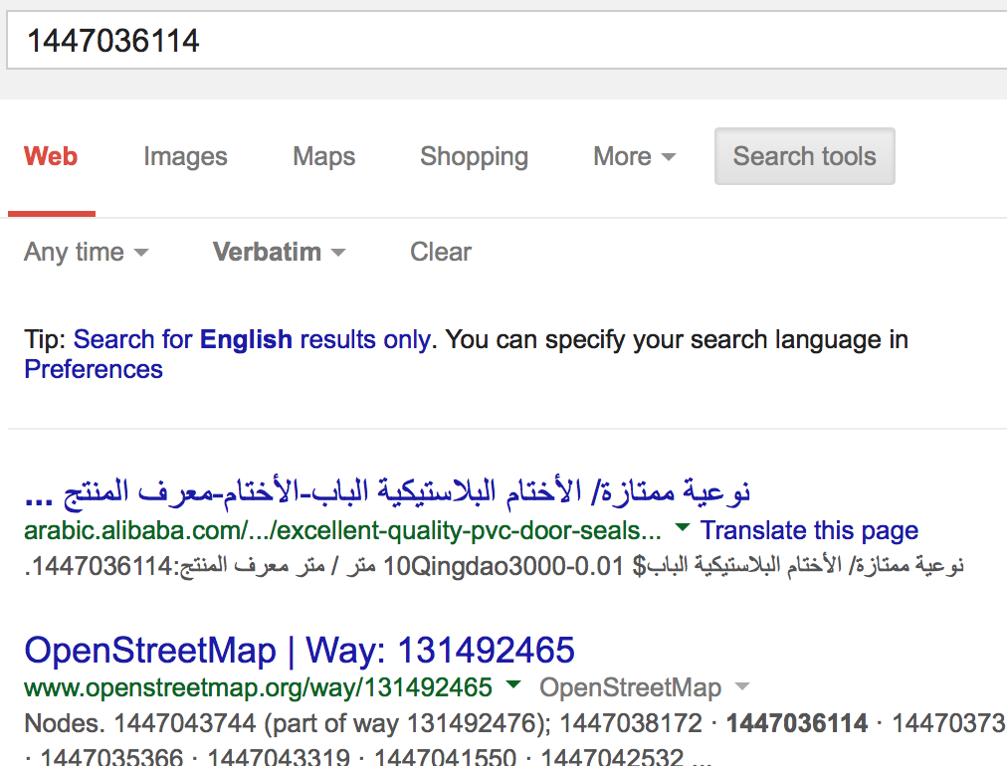Expand the More dropdown menu
The width and height of the screenshot is (1007, 766).
click(634, 157)
